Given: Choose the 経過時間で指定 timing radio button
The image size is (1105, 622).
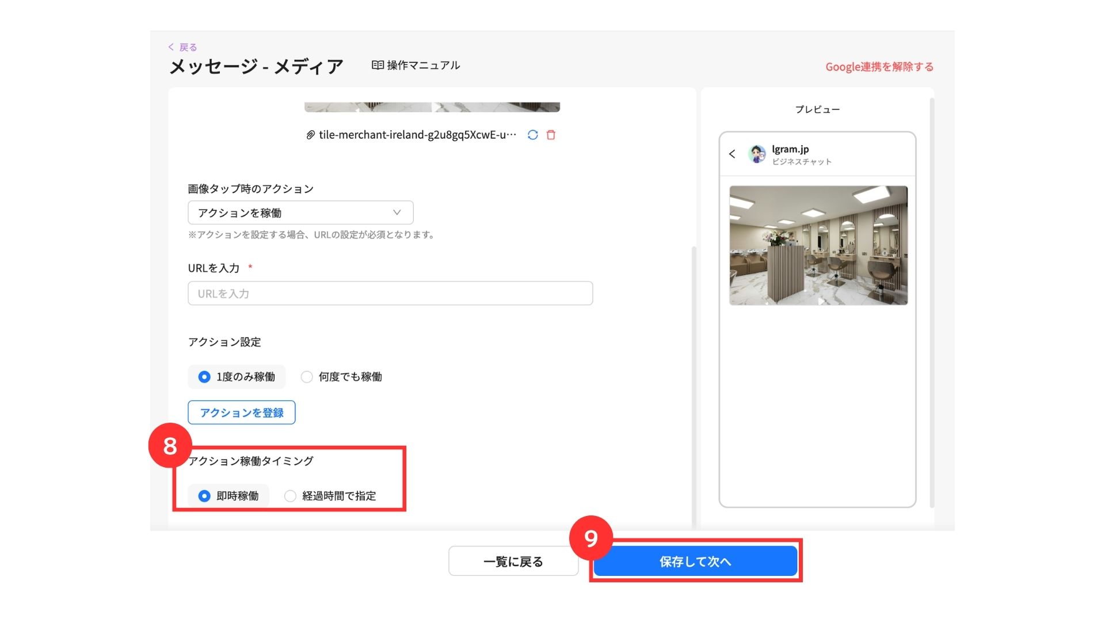Looking at the screenshot, I should 290,496.
